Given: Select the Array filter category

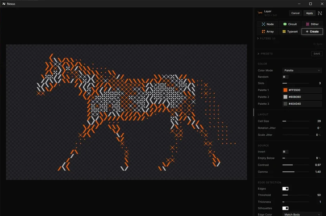Looking at the screenshot, I should click(x=267, y=31).
